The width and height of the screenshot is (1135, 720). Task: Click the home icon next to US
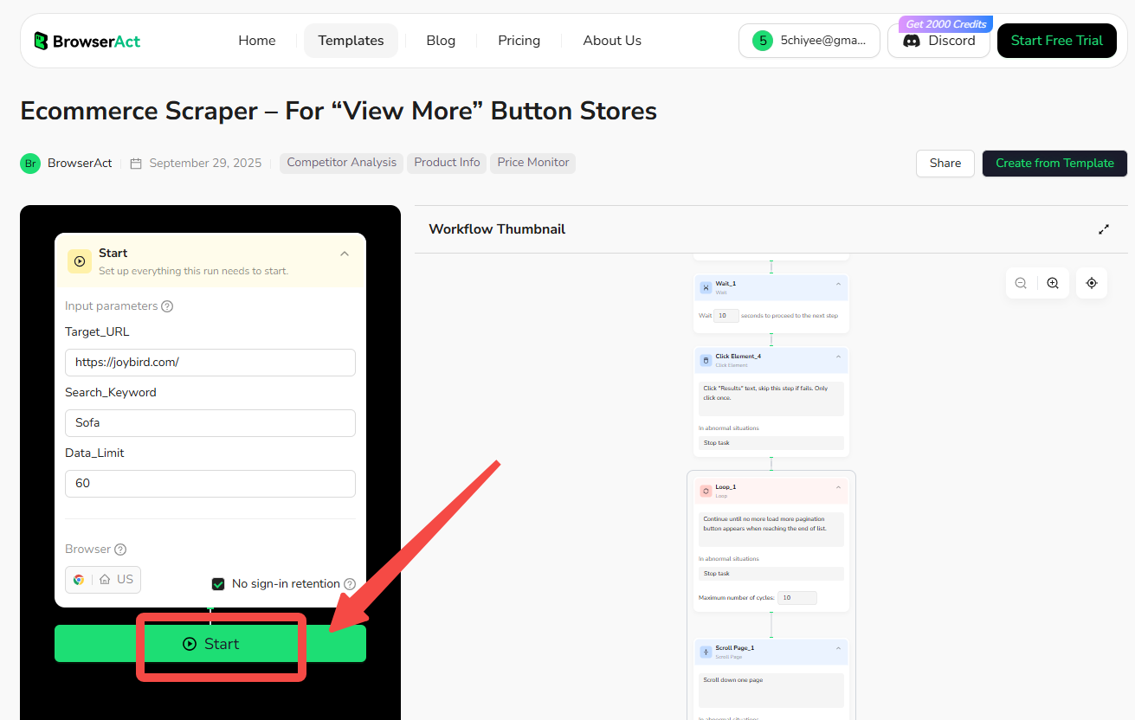(105, 579)
